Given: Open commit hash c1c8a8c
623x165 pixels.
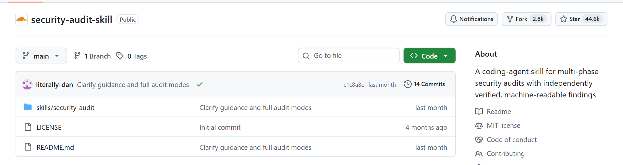Looking at the screenshot, I should click(x=354, y=85).
